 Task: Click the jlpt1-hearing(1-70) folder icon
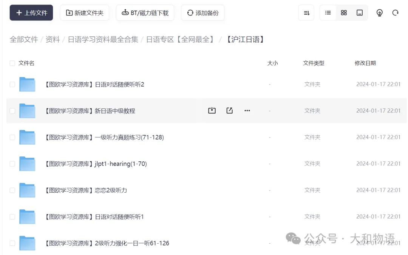click(27, 164)
